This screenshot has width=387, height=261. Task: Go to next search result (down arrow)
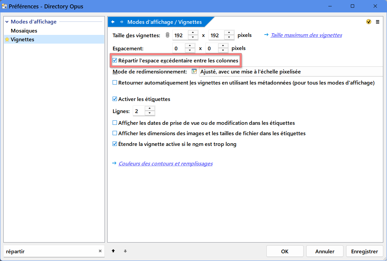coord(125,251)
